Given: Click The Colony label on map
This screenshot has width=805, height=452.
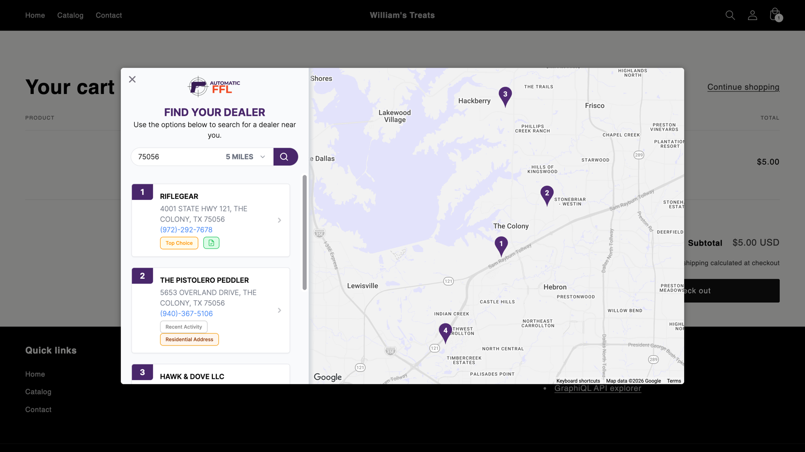Looking at the screenshot, I should click(511, 226).
